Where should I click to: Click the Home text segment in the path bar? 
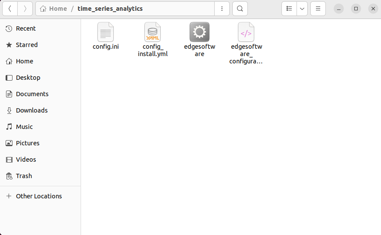click(58, 9)
